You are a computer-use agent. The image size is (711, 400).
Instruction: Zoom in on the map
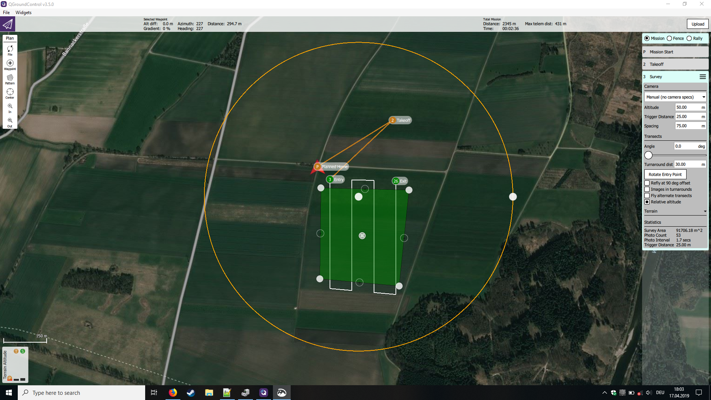(10, 107)
